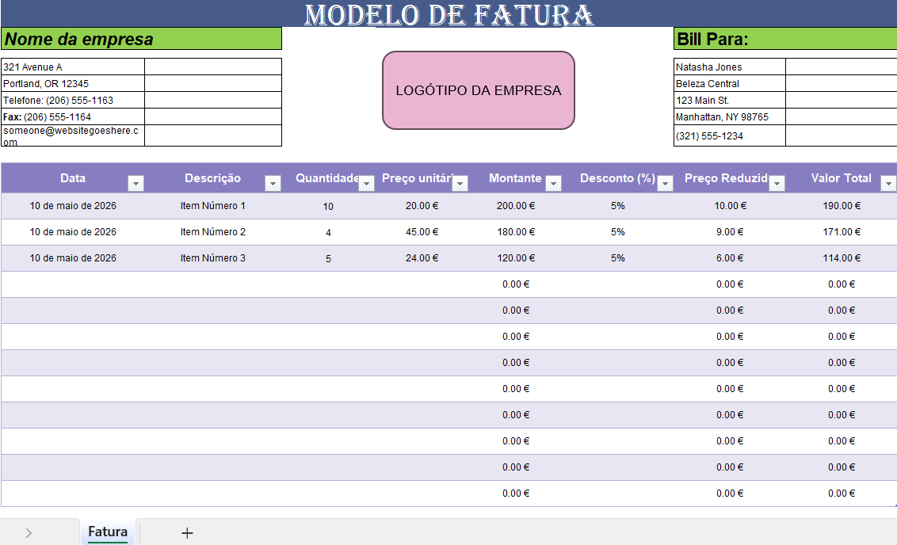Open the Descrição column filter dropdown
The image size is (897, 545).
pyautogui.click(x=273, y=182)
